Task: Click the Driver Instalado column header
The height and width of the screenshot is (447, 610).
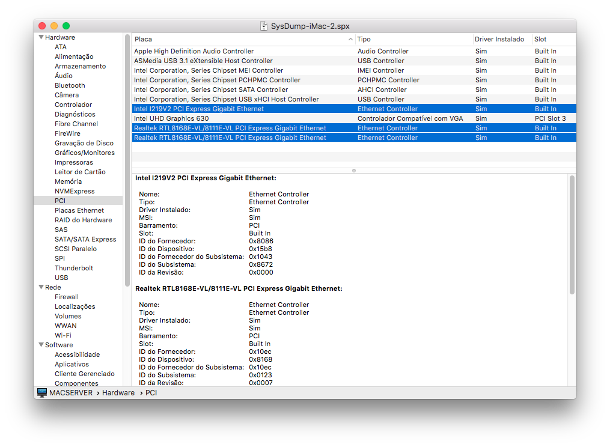Action: click(501, 39)
